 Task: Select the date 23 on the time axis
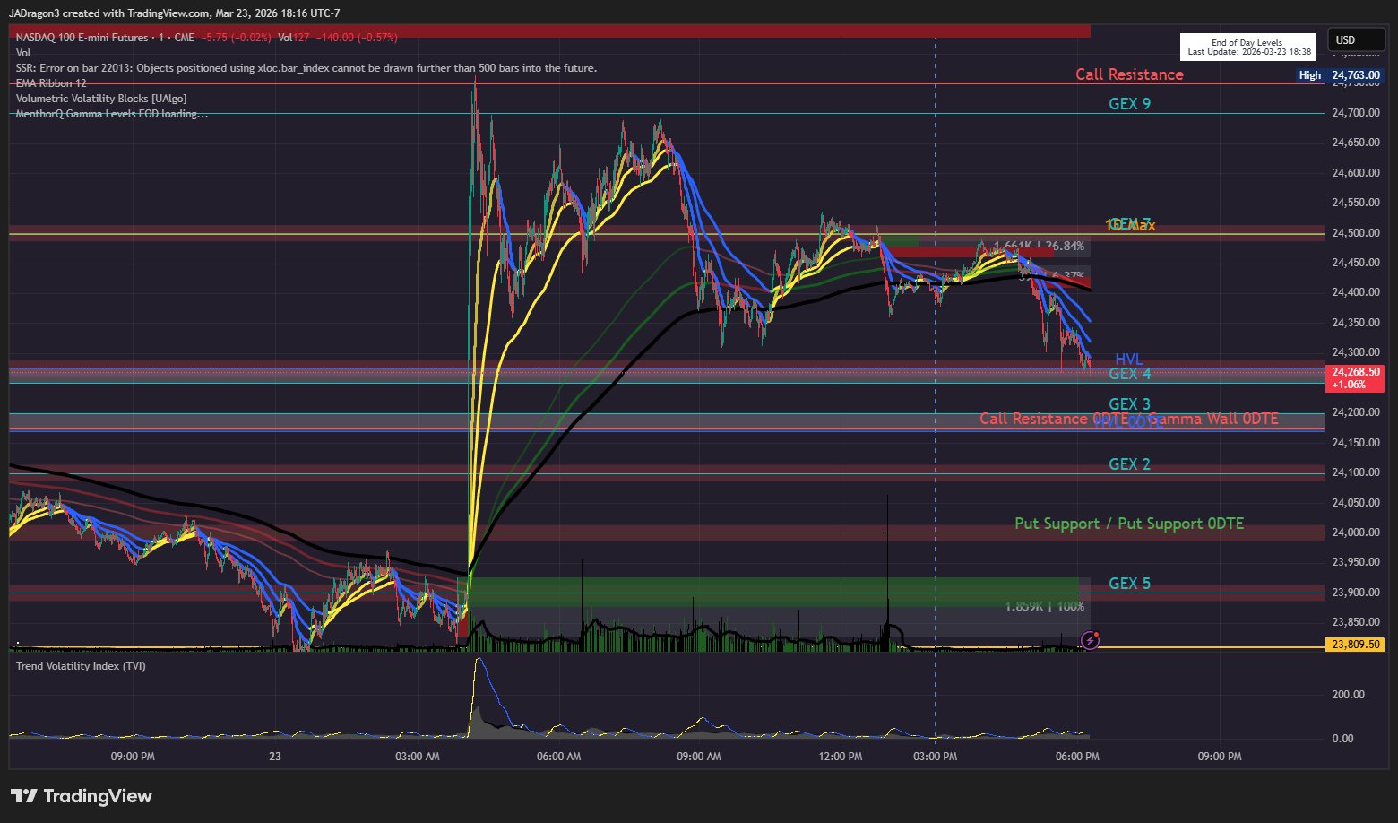click(x=275, y=757)
